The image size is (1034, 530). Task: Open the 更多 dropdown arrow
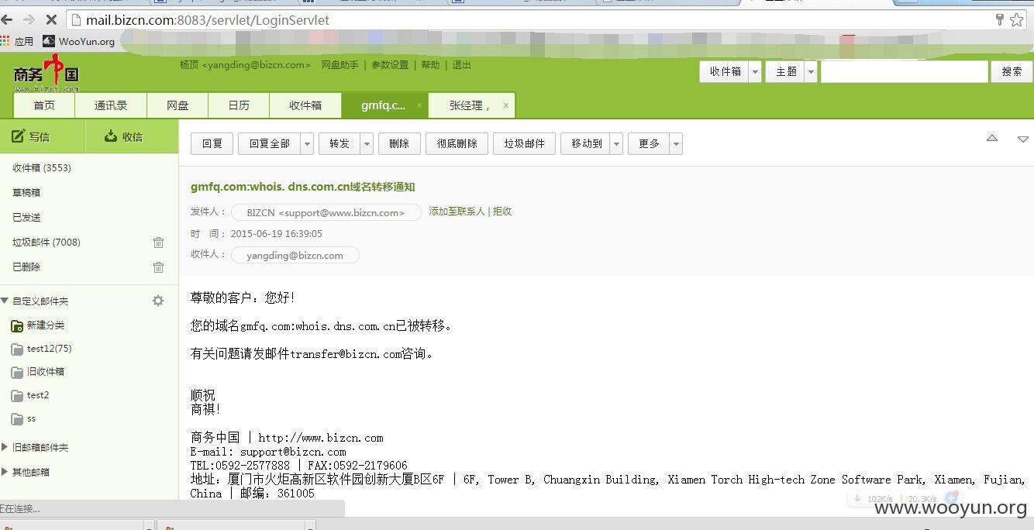pos(676,143)
